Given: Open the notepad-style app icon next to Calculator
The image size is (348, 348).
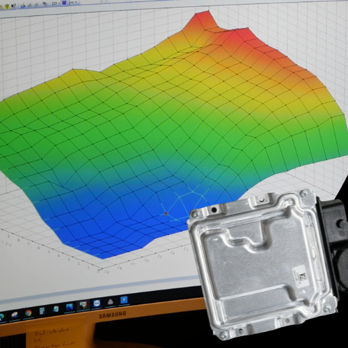Looking at the screenshot, I should click(x=56, y=309).
